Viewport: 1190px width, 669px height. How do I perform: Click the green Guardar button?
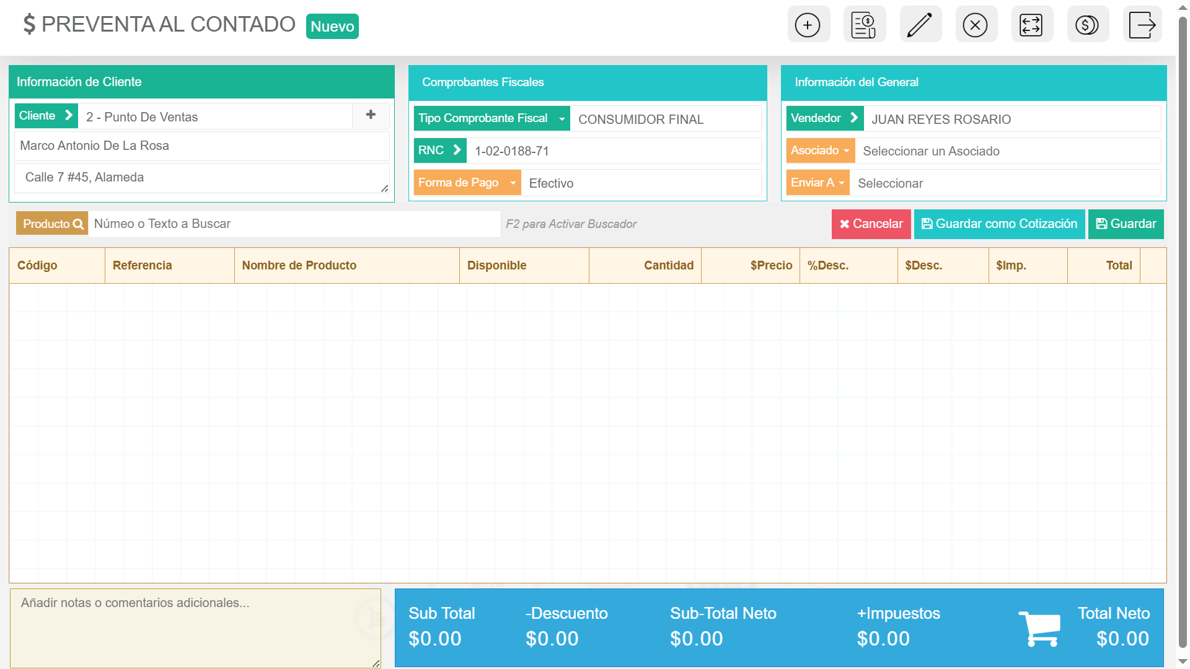(x=1126, y=224)
